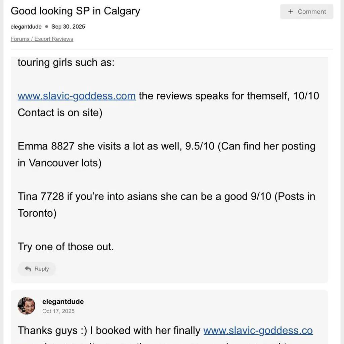Navigate to the Escort Reviews section

tap(55, 39)
